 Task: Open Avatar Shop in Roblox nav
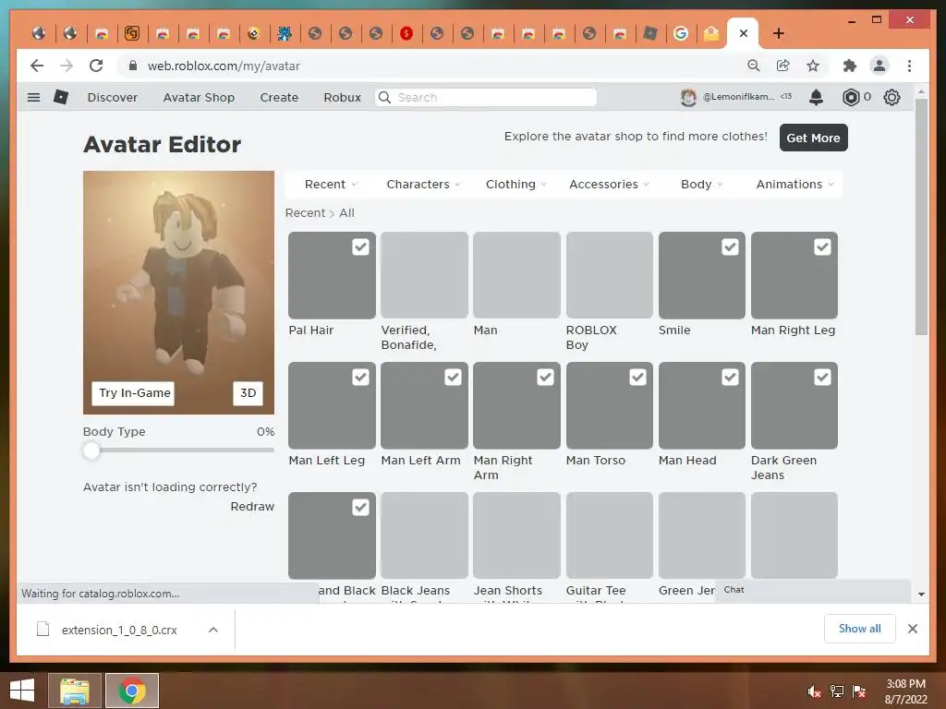click(x=199, y=98)
